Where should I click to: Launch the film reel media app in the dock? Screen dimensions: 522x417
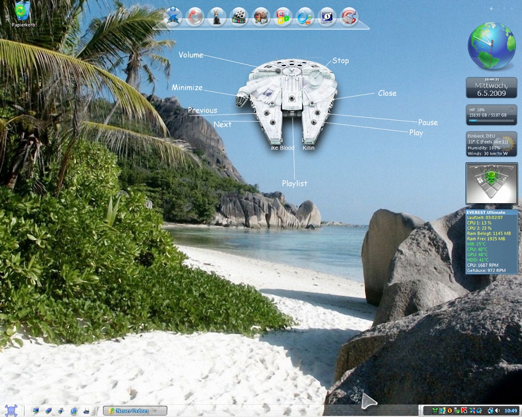pyautogui.click(x=239, y=17)
